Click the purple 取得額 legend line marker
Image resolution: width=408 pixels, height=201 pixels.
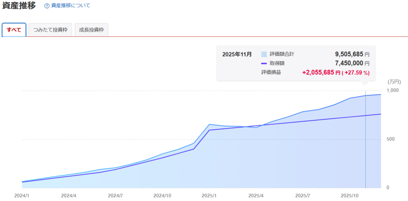pyautogui.click(x=264, y=63)
